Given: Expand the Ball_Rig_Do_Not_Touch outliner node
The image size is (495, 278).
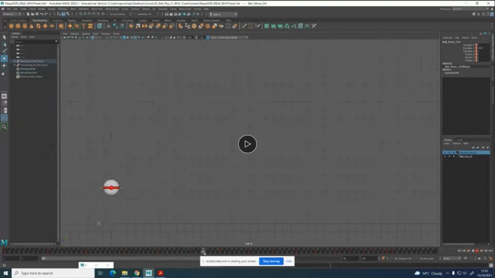Looking at the screenshot, I should coord(15,61).
